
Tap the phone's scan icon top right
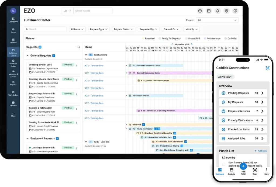click(267, 68)
